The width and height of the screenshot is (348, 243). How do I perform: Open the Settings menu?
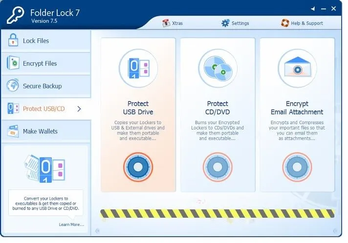point(235,23)
